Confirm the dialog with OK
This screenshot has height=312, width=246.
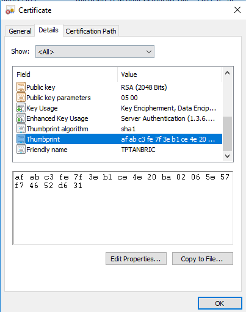[x=220, y=303]
